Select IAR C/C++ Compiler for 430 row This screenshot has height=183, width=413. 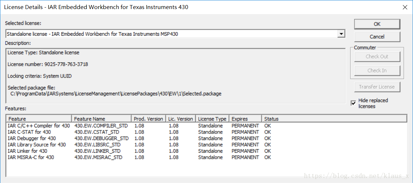[x=39, y=126]
